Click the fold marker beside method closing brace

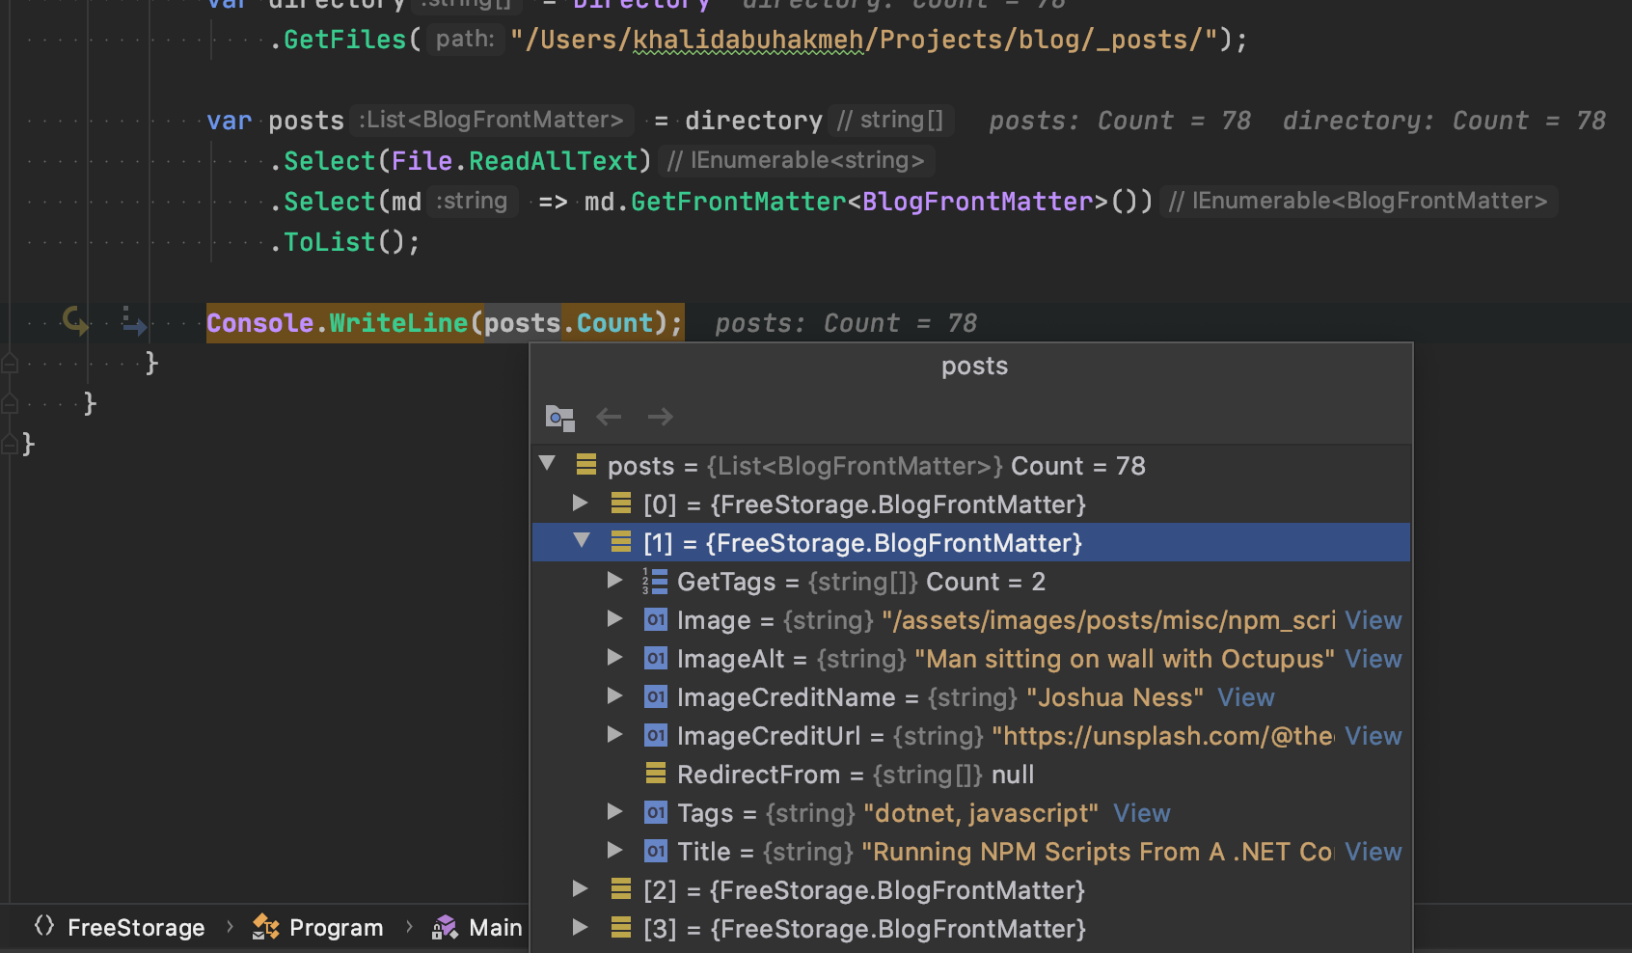[x=10, y=363]
